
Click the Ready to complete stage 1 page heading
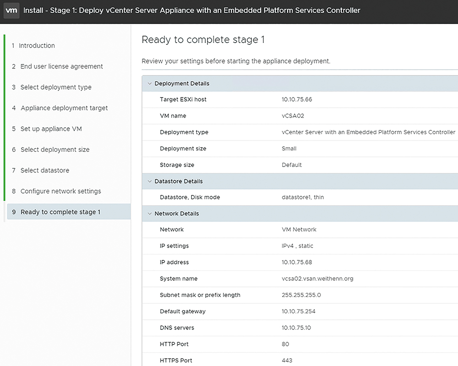coord(203,40)
